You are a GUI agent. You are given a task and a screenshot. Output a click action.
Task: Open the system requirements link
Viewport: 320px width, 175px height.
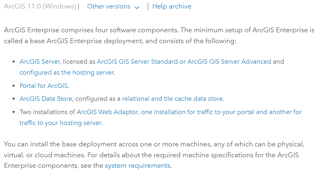tap(137, 165)
